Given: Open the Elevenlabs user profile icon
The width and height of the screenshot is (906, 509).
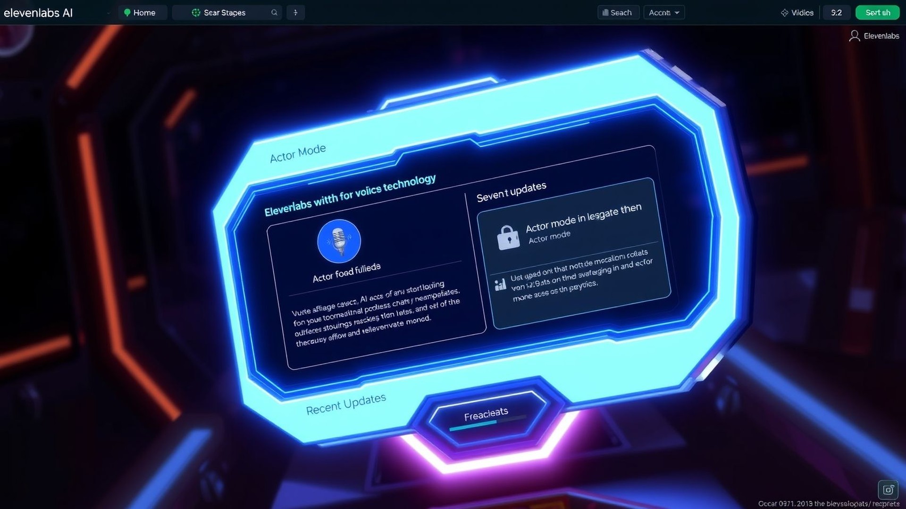Looking at the screenshot, I should tap(854, 36).
